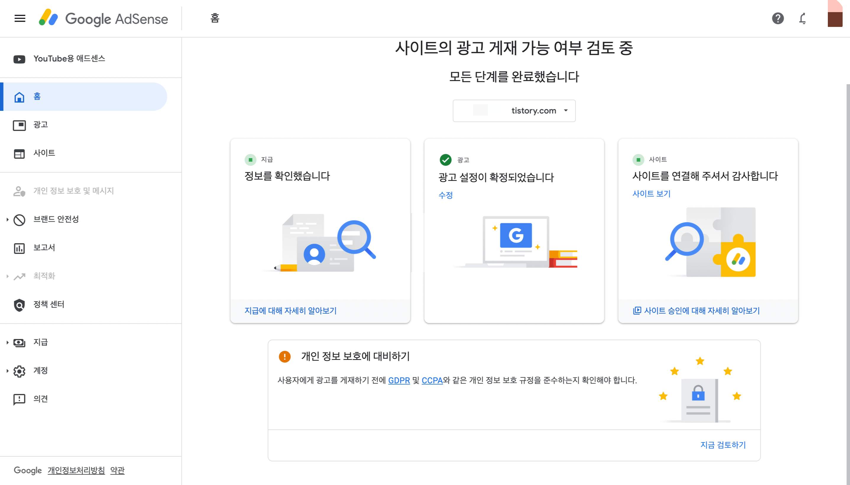Click the green status dot on 사이트 card
The height and width of the screenshot is (485, 850).
click(x=638, y=160)
